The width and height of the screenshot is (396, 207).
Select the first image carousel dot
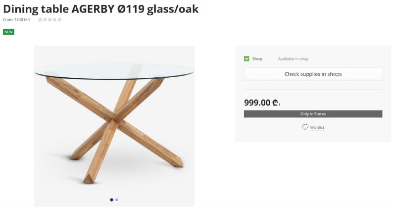click(x=111, y=200)
